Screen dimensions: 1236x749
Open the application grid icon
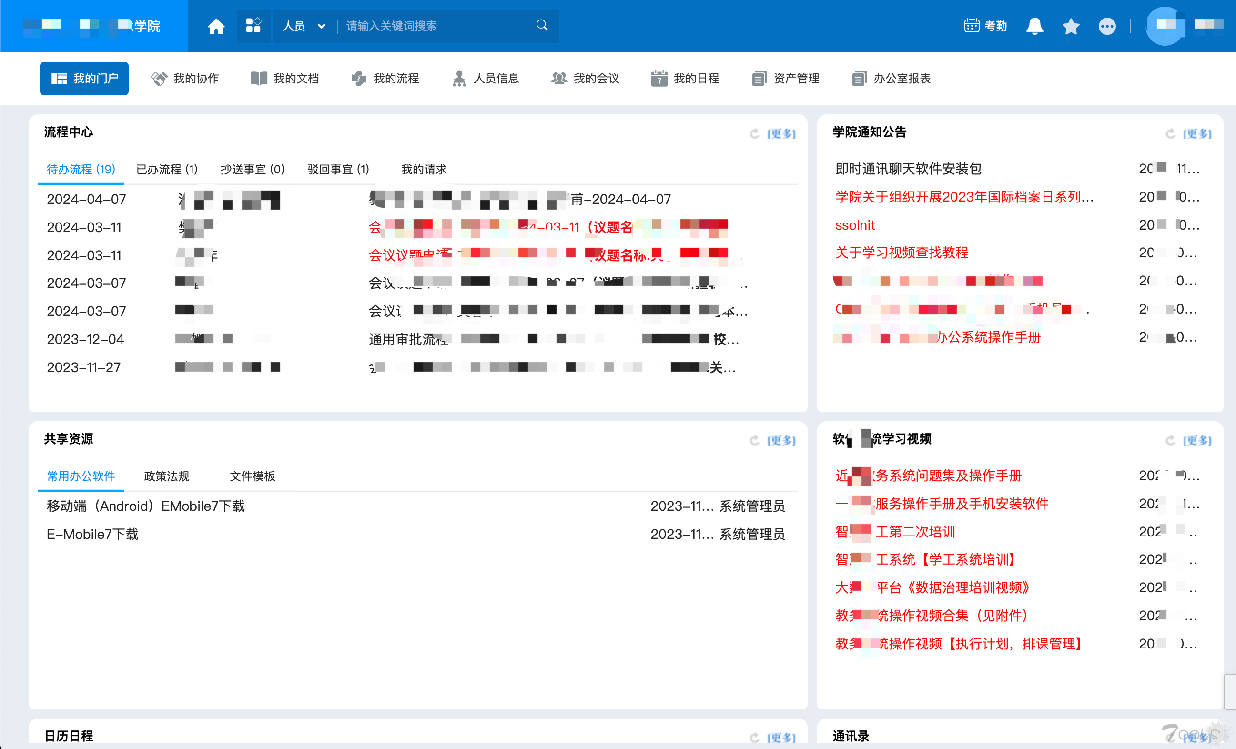tap(253, 26)
